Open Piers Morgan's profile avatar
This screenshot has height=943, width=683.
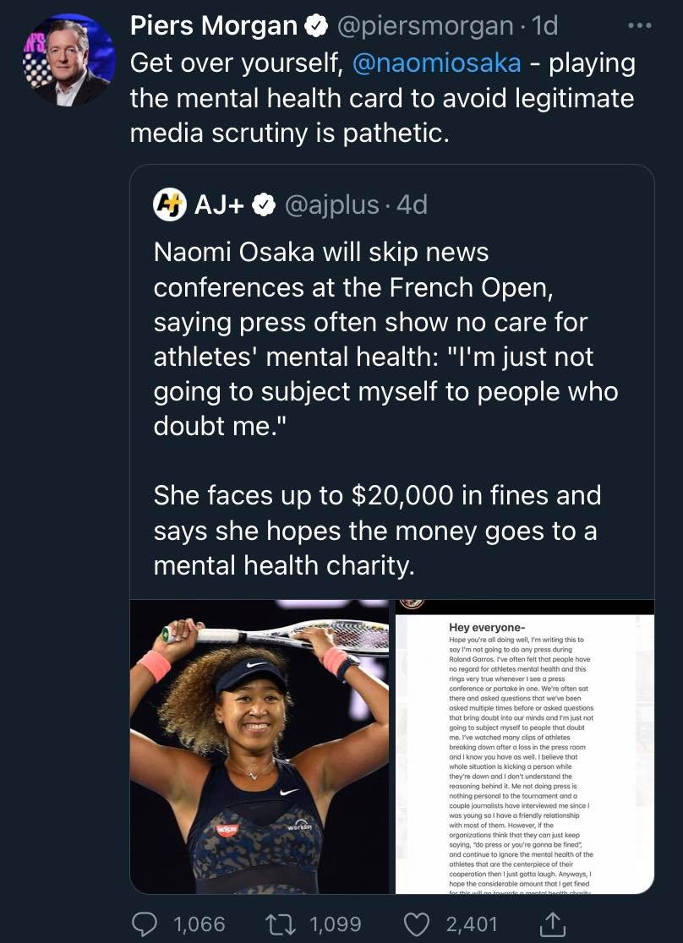pyautogui.click(x=69, y=60)
